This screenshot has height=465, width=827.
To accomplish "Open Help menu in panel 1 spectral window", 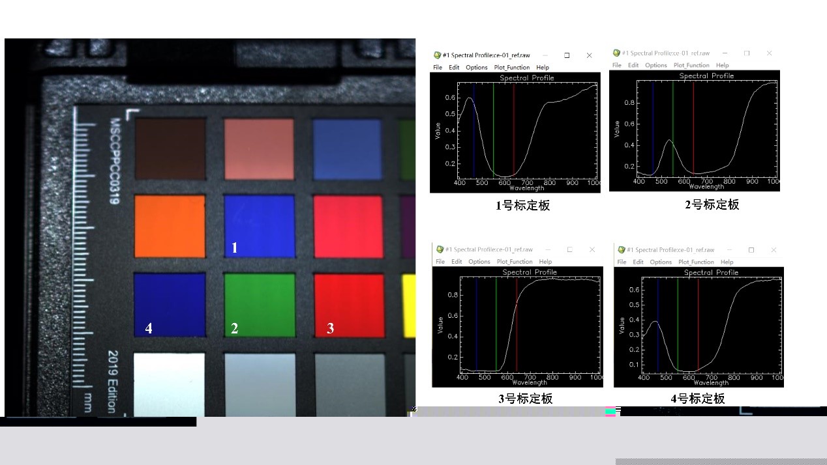I will (x=543, y=68).
